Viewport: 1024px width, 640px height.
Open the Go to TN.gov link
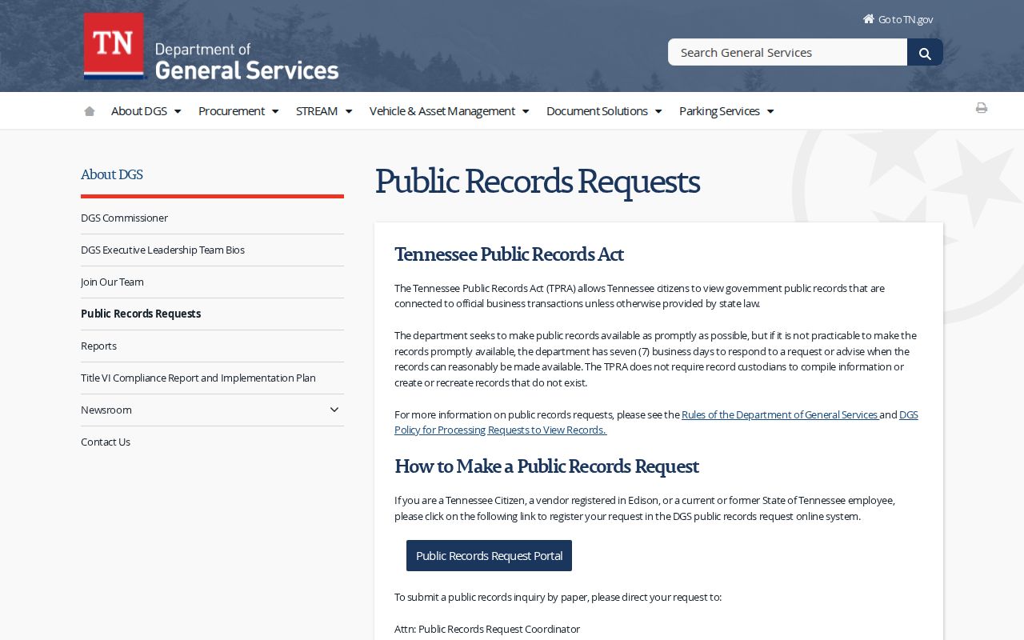906,19
